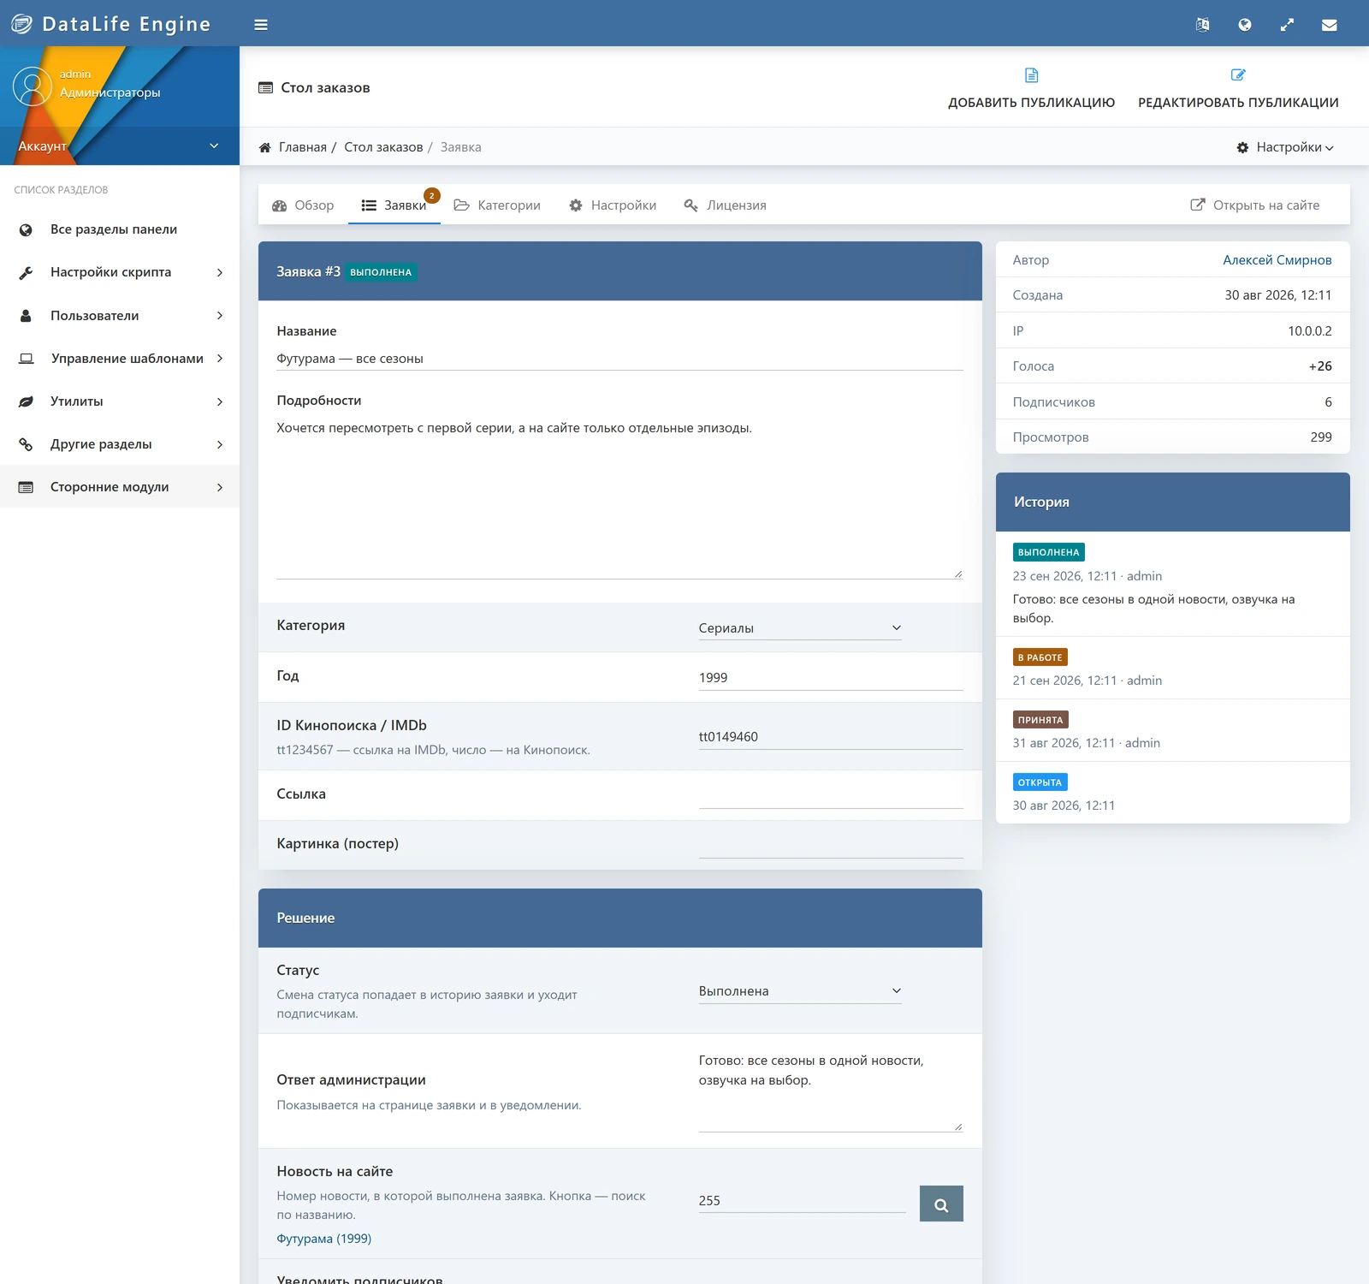Open Все разделы панели in sidebar
This screenshot has height=1284, width=1369.
tap(120, 229)
